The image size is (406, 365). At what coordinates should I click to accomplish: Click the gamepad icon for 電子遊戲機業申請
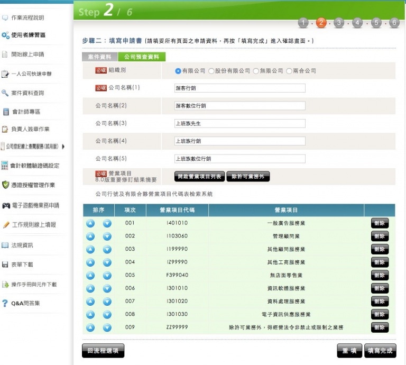[x=6, y=205]
